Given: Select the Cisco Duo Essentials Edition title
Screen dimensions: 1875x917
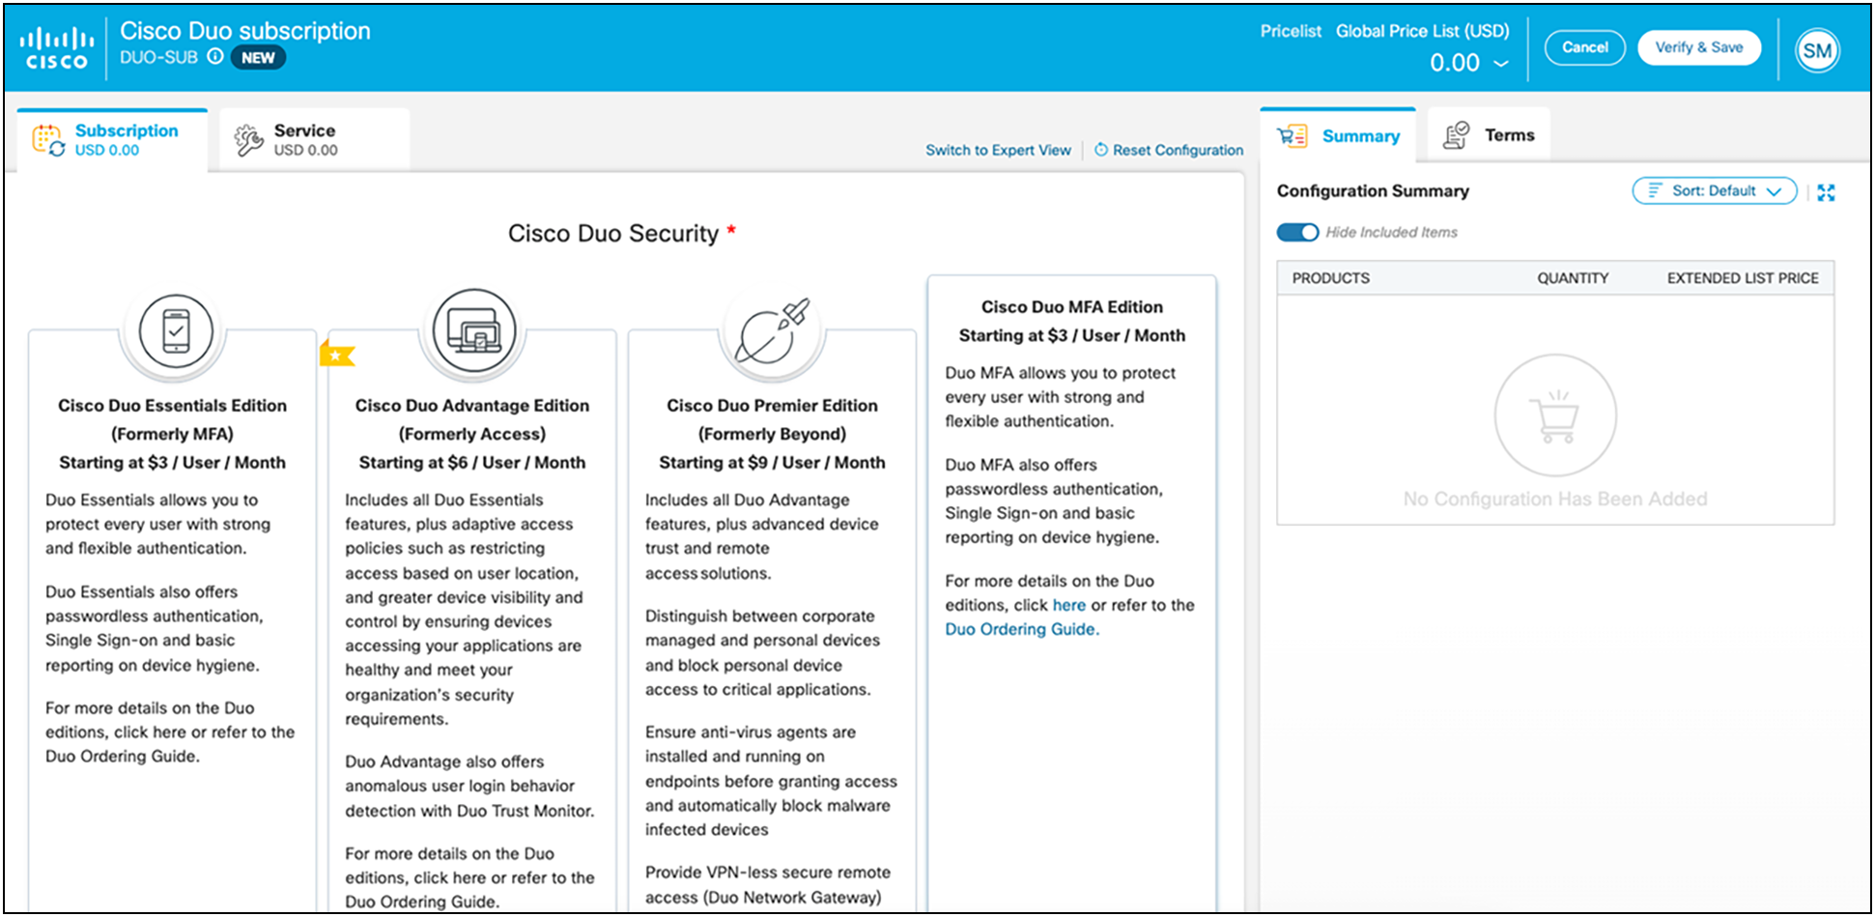Looking at the screenshot, I should (172, 406).
